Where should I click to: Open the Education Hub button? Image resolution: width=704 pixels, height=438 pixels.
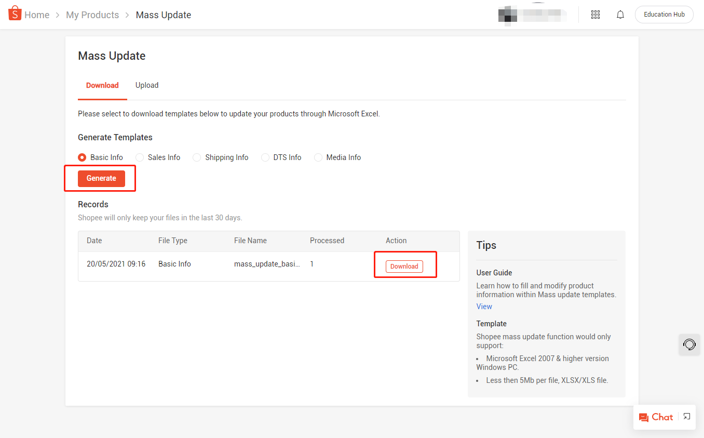[664, 15]
